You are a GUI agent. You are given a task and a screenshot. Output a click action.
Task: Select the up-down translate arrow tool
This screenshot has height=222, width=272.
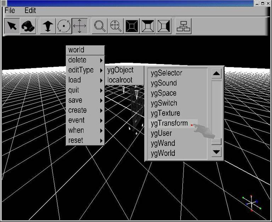[x=48, y=26]
